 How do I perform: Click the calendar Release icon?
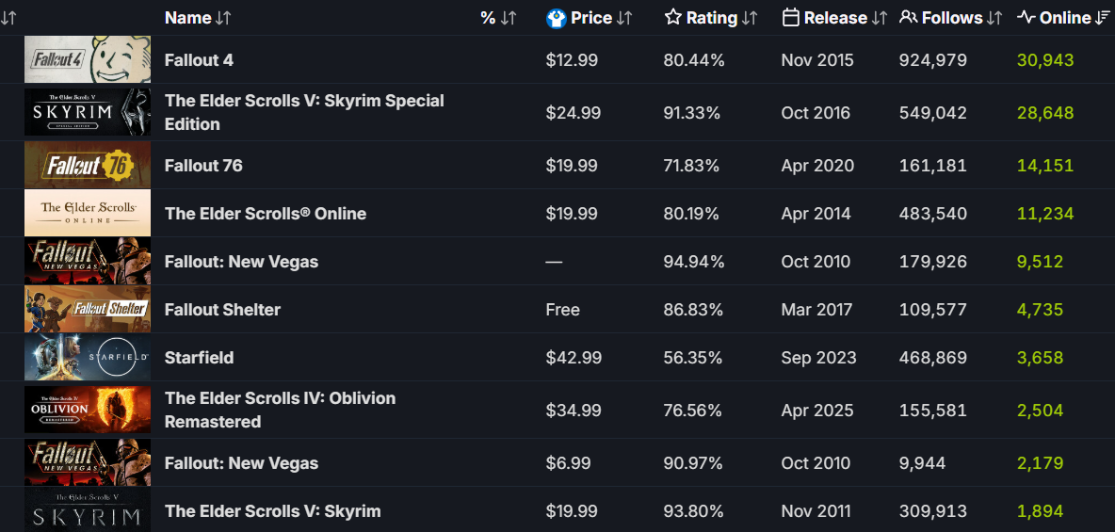click(x=791, y=18)
